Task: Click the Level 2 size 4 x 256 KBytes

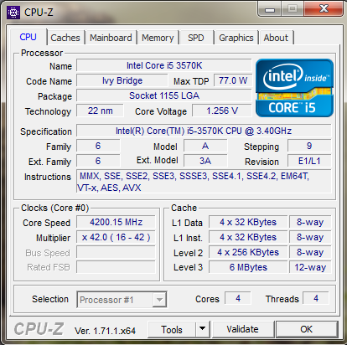Action: [x=248, y=252]
